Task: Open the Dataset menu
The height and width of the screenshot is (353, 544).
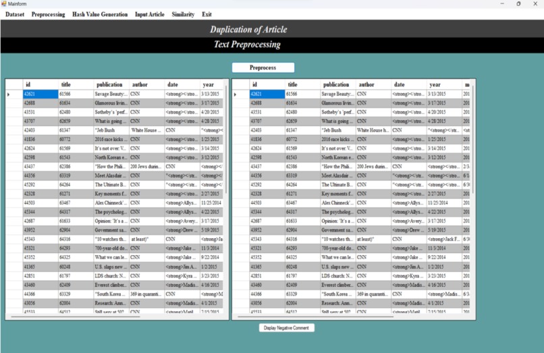Action: tap(15, 14)
